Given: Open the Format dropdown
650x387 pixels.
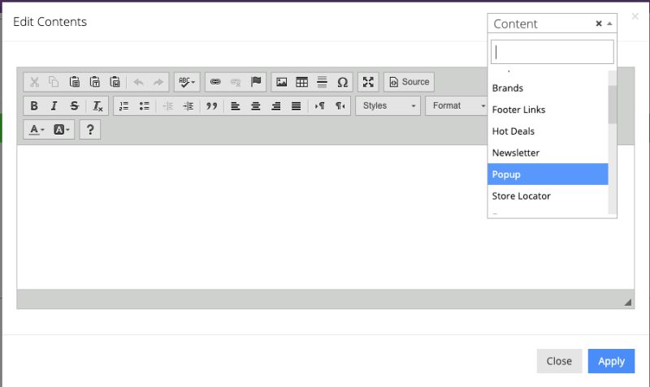Looking at the screenshot, I should pos(457,106).
